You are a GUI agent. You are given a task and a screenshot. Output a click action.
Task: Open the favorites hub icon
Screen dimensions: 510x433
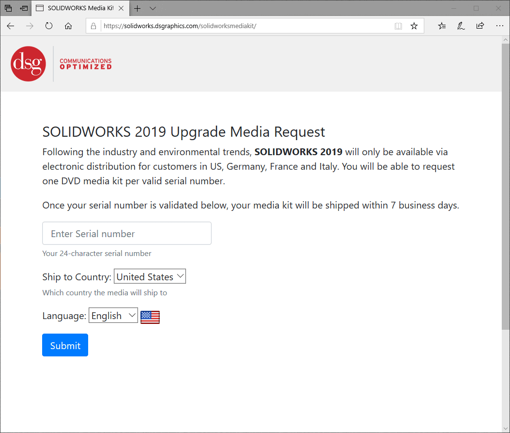442,26
